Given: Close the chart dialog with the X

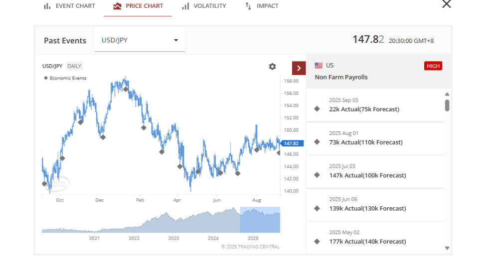Looking at the screenshot, I should 446,4.
